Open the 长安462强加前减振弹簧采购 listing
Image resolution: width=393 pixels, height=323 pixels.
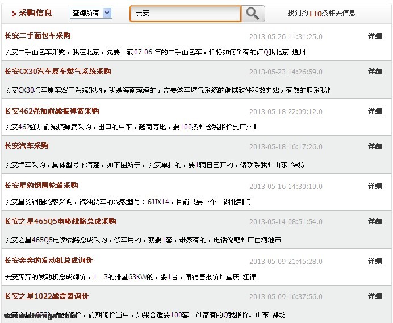52,111
